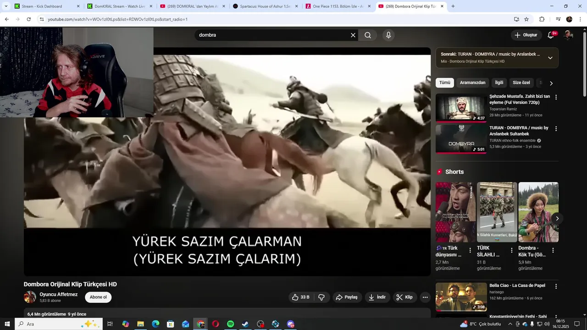Clear the YouTube search box text
The image size is (587, 330).
pyautogui.click(x=353, y=35)
